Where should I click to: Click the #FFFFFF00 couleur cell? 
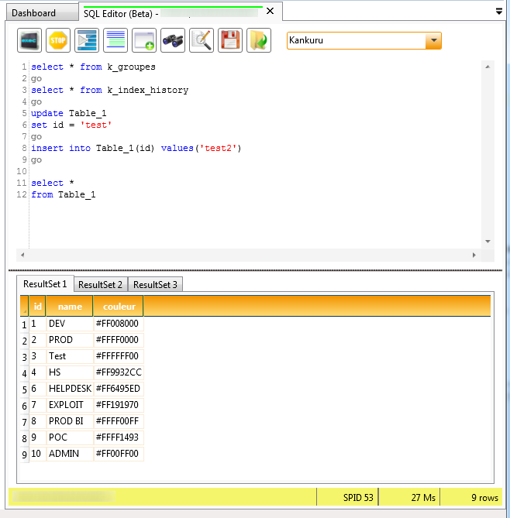pos(119,356)
